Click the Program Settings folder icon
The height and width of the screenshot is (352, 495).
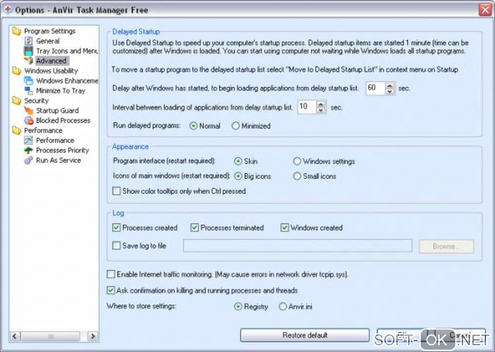16,31
